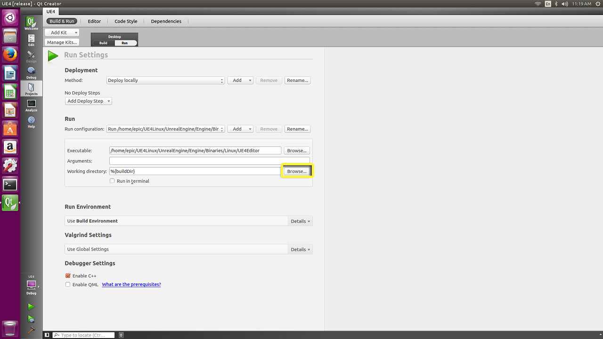Expand Run Environment Details
603x339 pixels.
[300, 221]
